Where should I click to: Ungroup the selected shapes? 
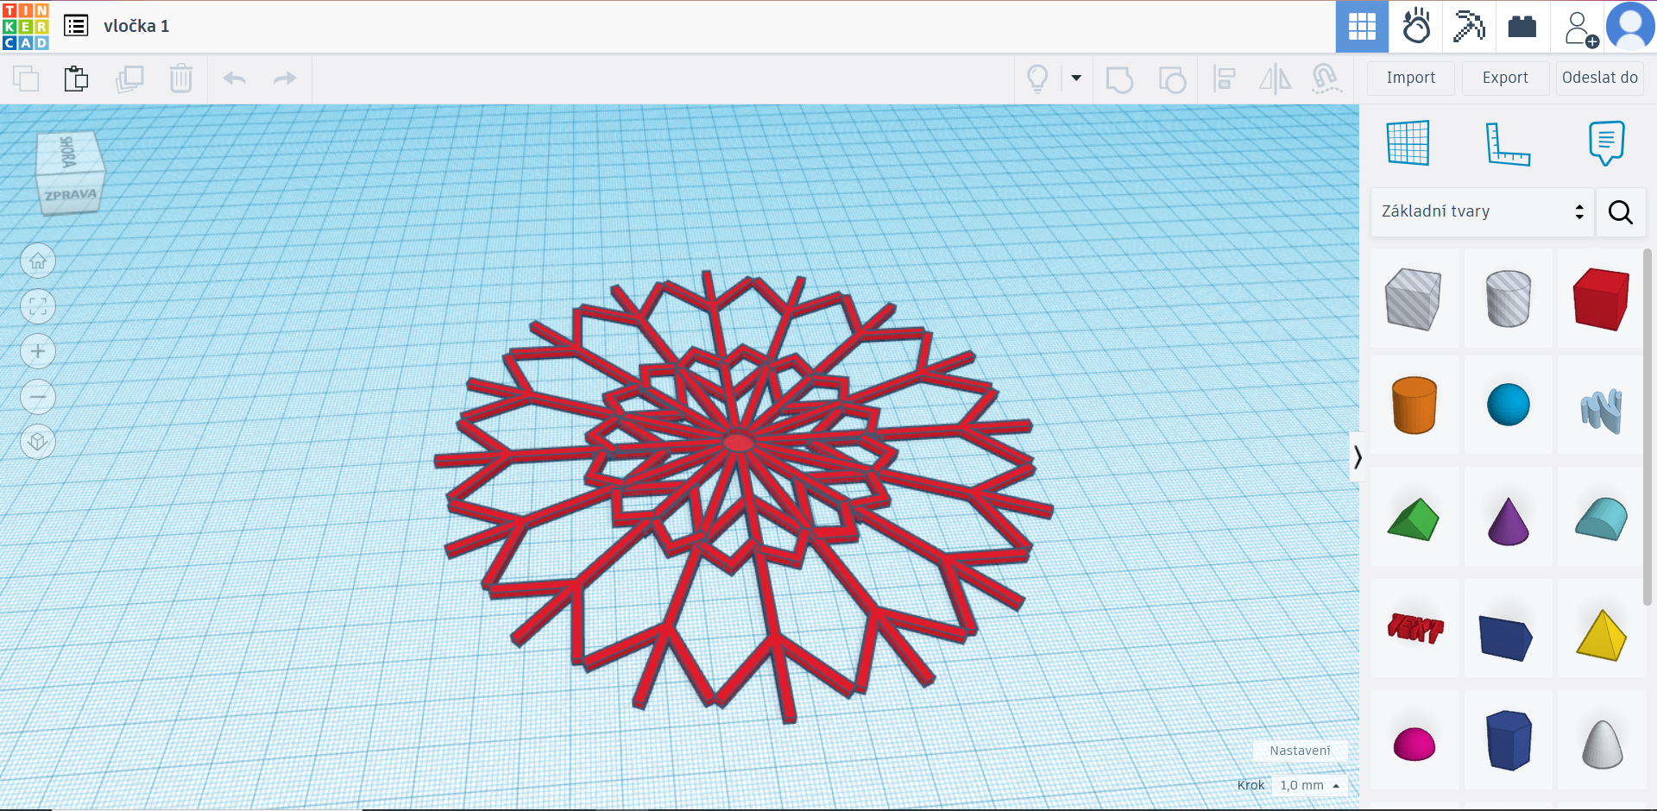tap(1172, 79)
